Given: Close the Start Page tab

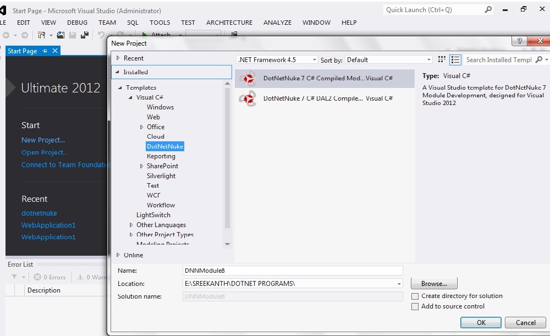Looking at the screenshot, I should [55, 51].
